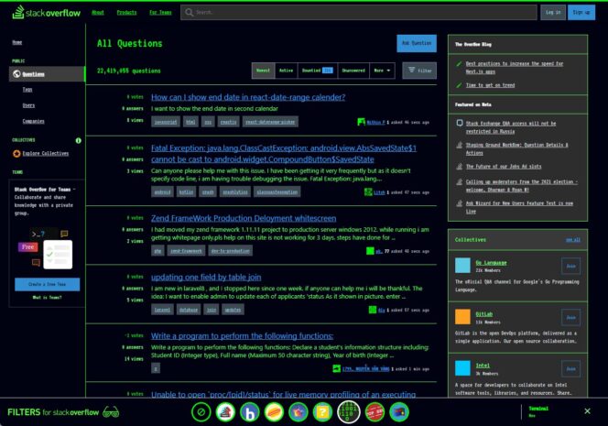Click the Stack Overflow logo

coord(46,13)
